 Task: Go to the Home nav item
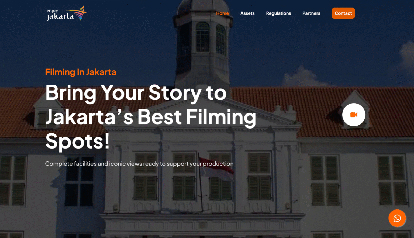pos(222,13)
